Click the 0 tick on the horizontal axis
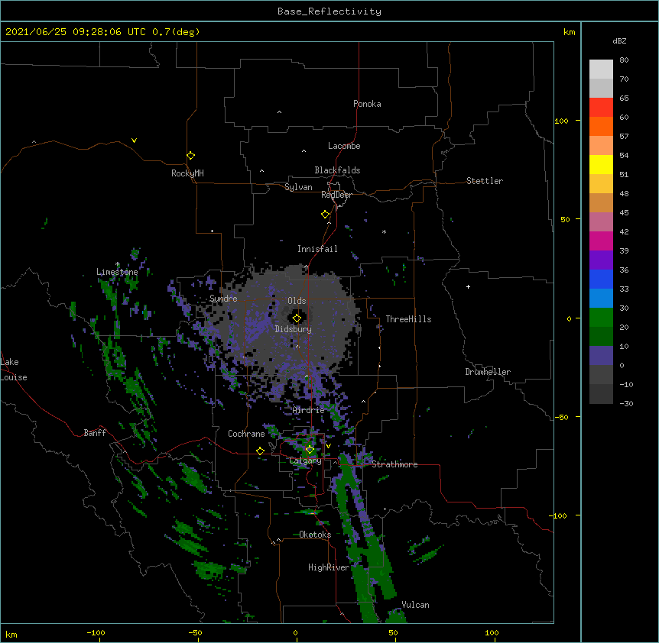659x643 pixels. pyautogui.click(x=295, y=632)
